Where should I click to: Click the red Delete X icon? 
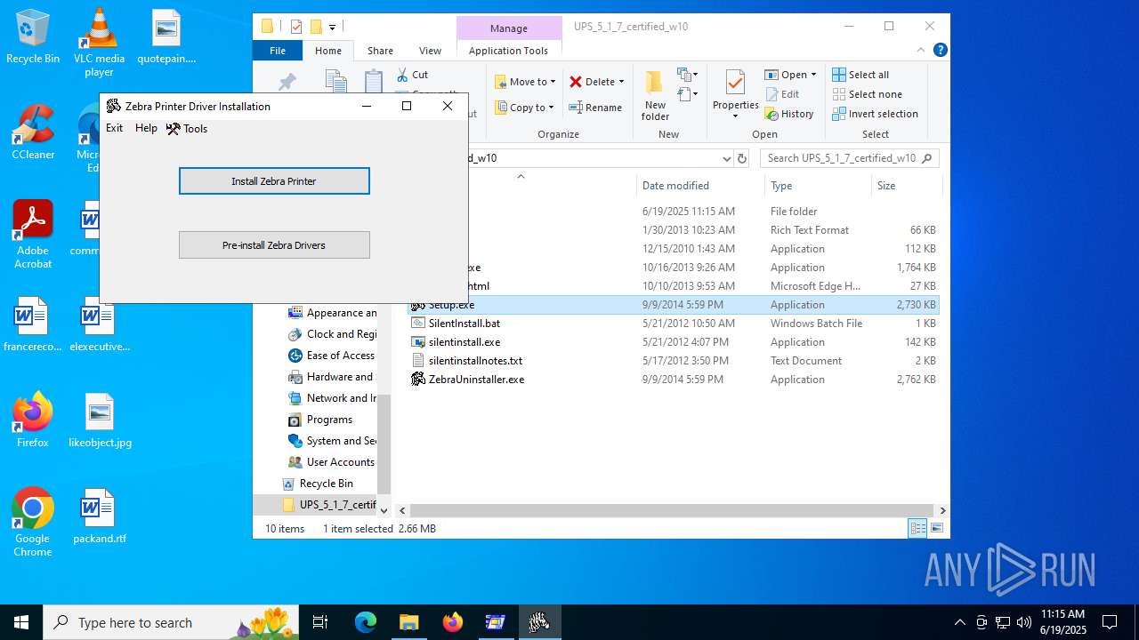(x=576, y=82)
